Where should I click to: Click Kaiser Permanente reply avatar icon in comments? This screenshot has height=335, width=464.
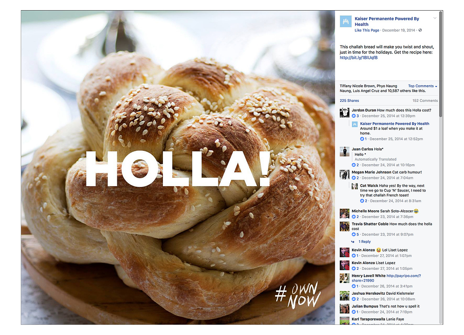pyautogui.click(x=354, y=124)
